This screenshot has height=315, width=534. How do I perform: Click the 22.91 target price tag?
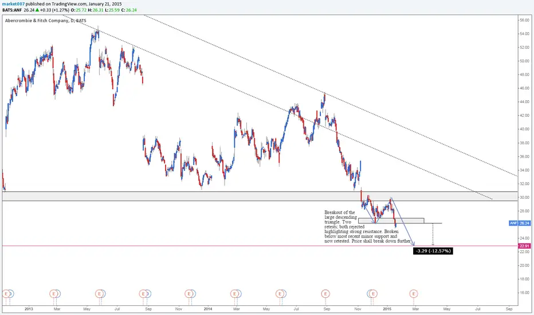coord(524,246)
